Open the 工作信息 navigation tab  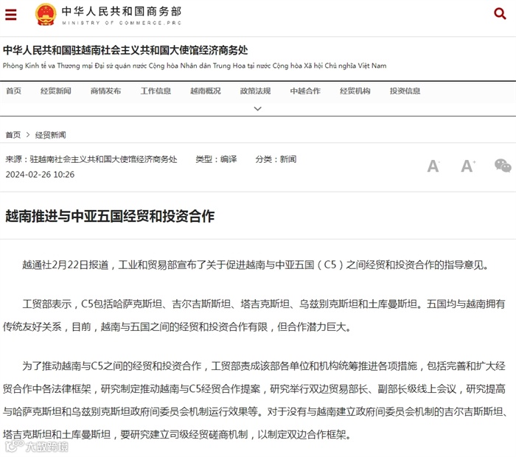(156, 91)
